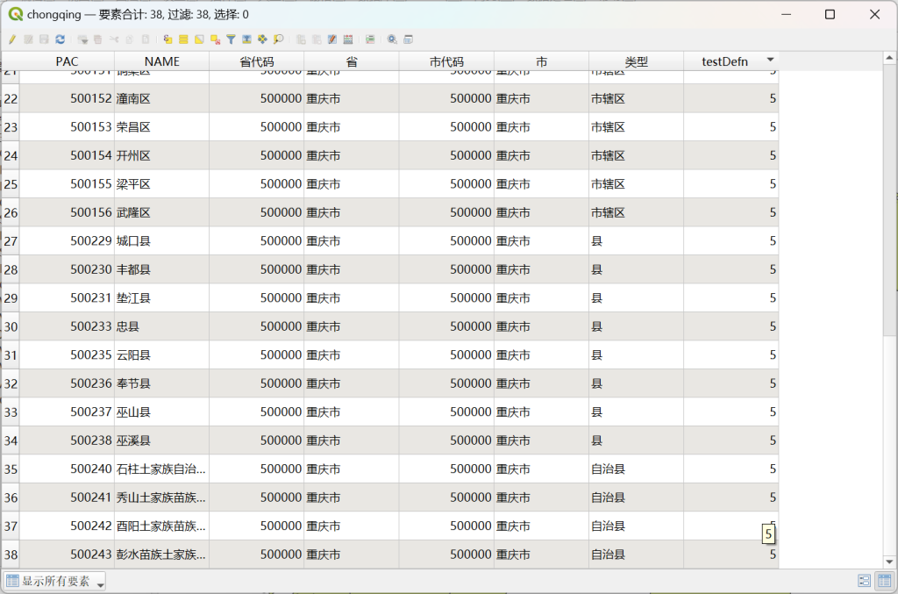Sort by the NAME column header
This screenshot has width=898, height=594.
pos(162,61)
